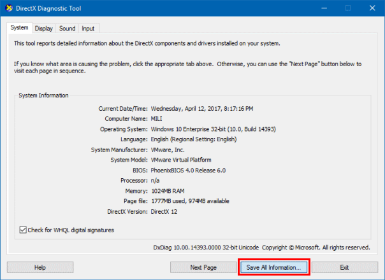This screenshot has height=280, width=385.
Task: Select the Input tab
Action: coord(88,28)
